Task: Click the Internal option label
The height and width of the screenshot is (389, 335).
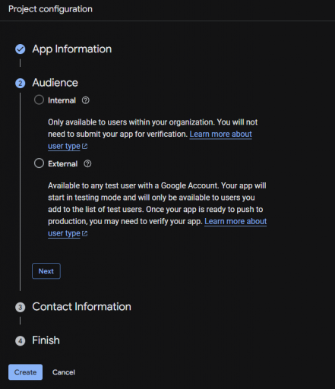Action: (x=62, y=100)
